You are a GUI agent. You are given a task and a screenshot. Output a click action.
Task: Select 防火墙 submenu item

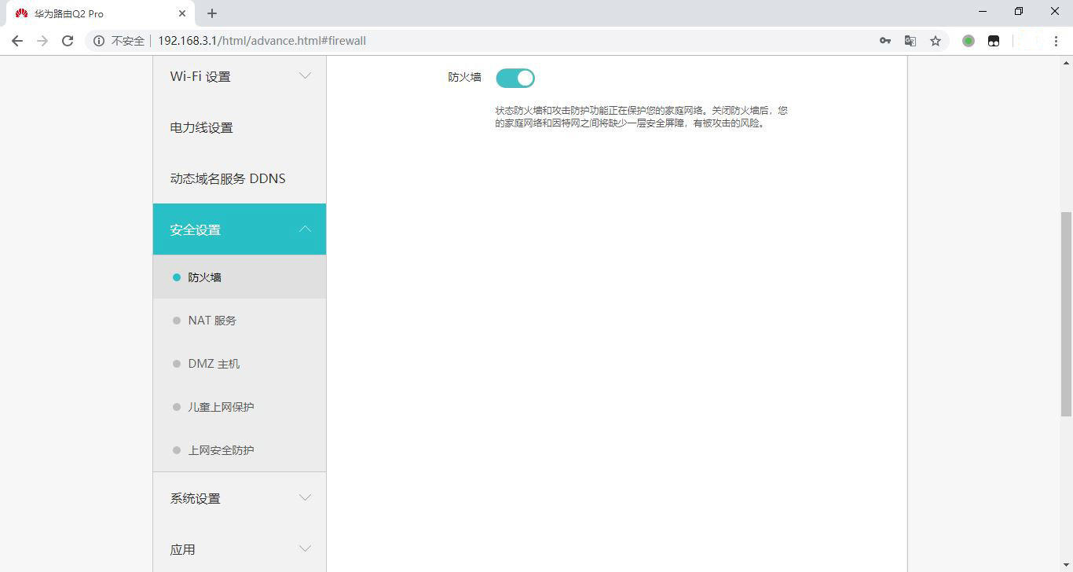[x=240, y=277]
